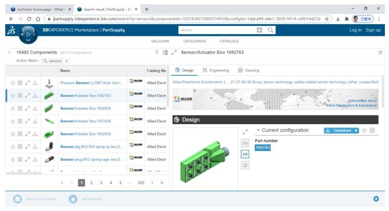The height and width of the screenshot is (211, 389).
Task: Open the Download dropdown arrow
Action: [x=356, y=130]
